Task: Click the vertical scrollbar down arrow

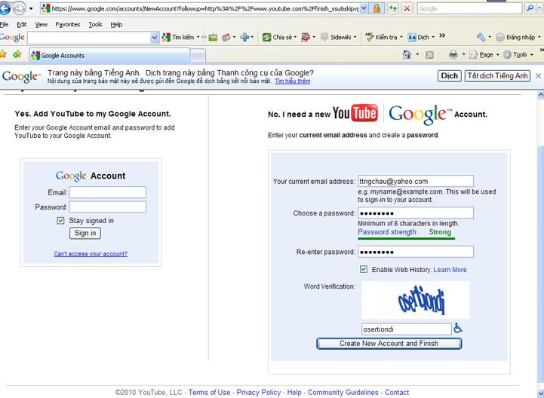Action: [540, 393]
